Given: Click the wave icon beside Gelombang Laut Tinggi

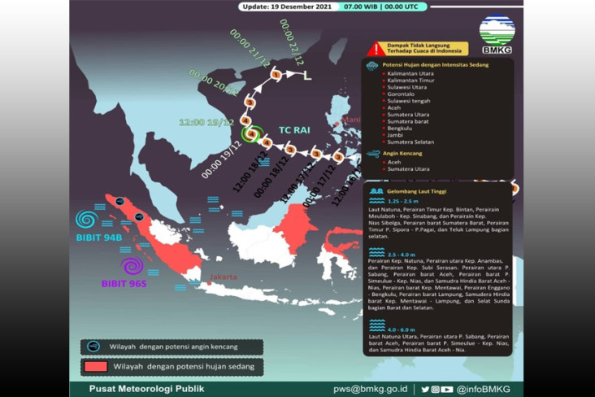Looking at the screenshot, I should click(376, 191).
